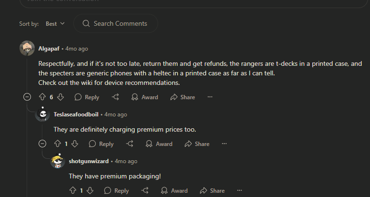Collapse Teslaseafoodboil's reply thread
Screen dimensions: 370x197
[42, 144]
